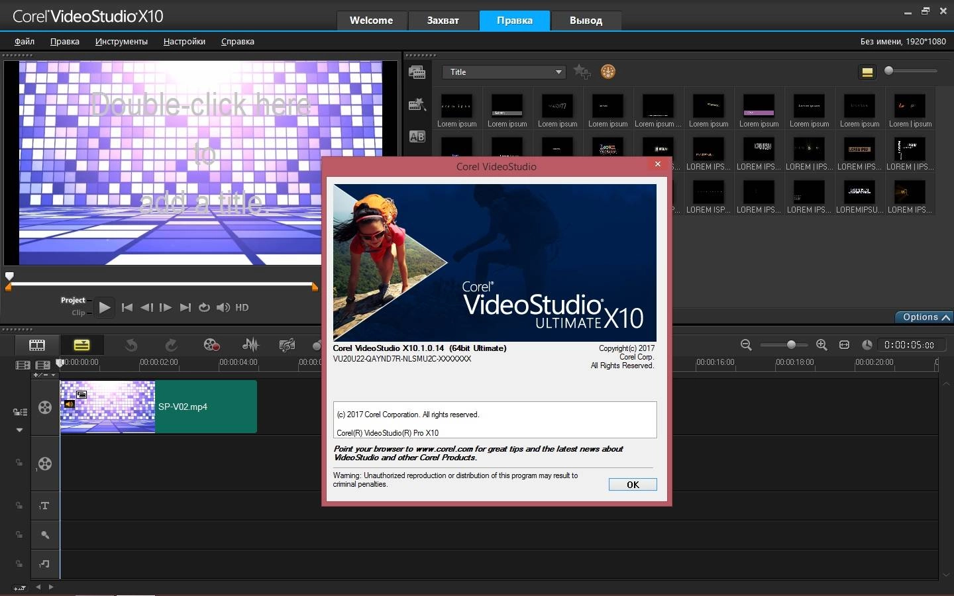Viewport: 954px width, 596px height.
Task: Toggle library thumbnail view yellow button
Action: [867, 72]
